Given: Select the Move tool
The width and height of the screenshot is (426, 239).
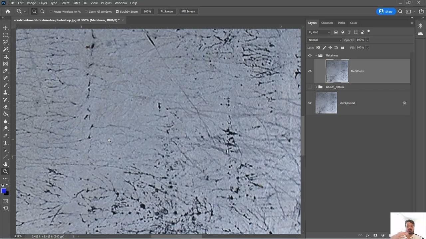Looking at the screenshot, I should coord(5,28).
